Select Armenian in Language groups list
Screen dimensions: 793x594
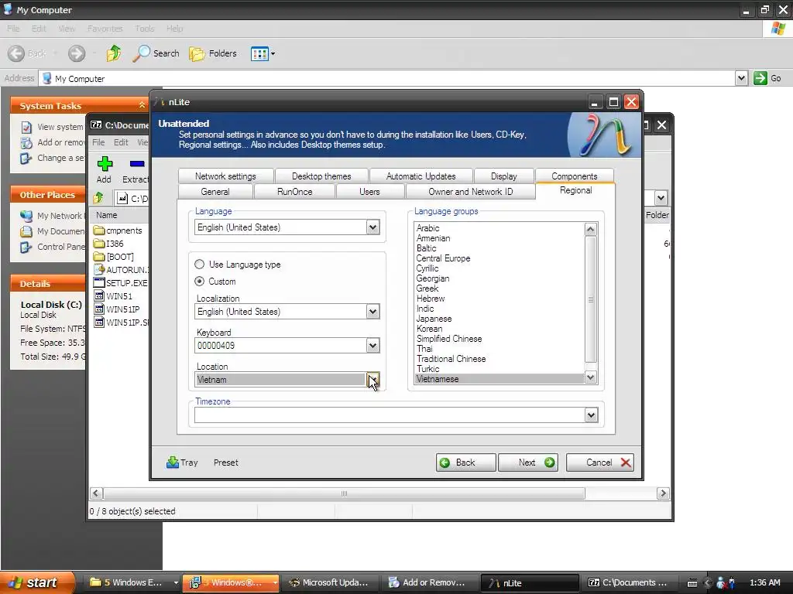point(433,238)
